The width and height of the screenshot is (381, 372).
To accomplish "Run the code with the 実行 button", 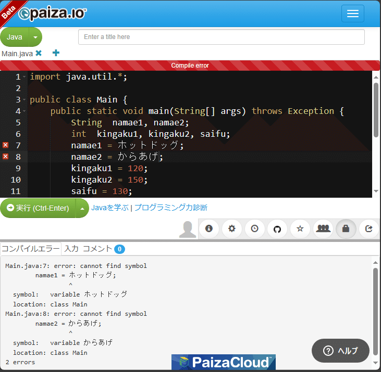I will pyautogui.click(x=38, y=208).
